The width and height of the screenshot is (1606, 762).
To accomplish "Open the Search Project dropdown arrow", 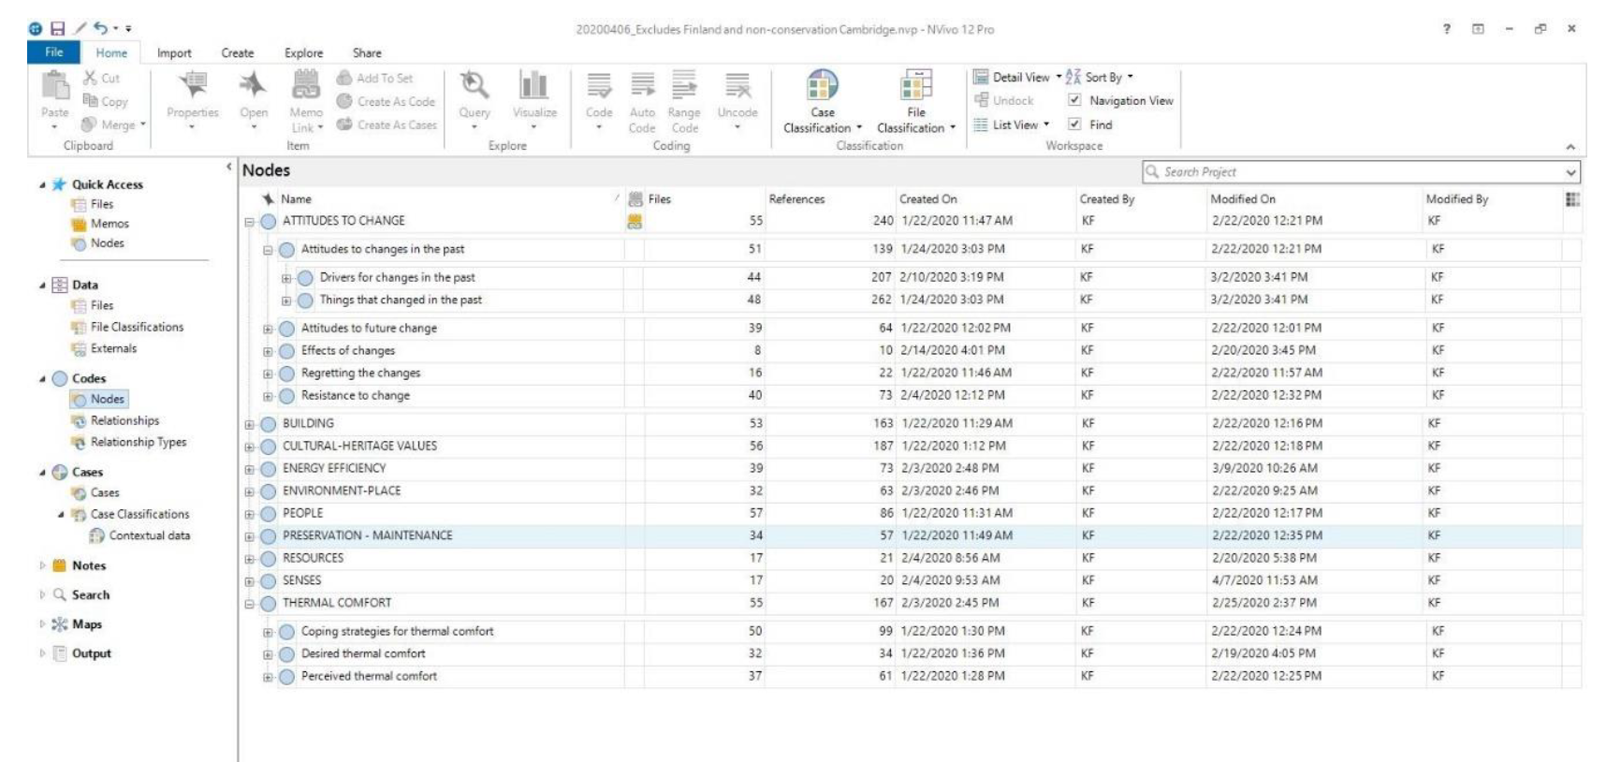I will [x=1570, y=172].
